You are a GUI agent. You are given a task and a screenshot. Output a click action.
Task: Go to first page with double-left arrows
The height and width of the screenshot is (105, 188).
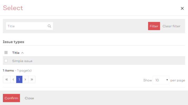tap(7, 79)
